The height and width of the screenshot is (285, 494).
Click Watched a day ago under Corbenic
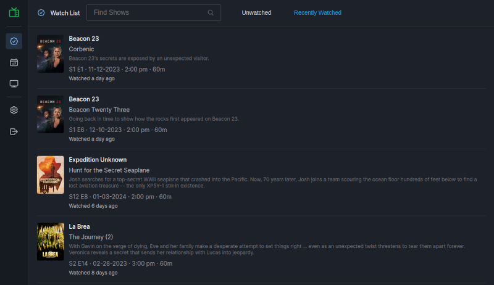(x=91, y=78)
